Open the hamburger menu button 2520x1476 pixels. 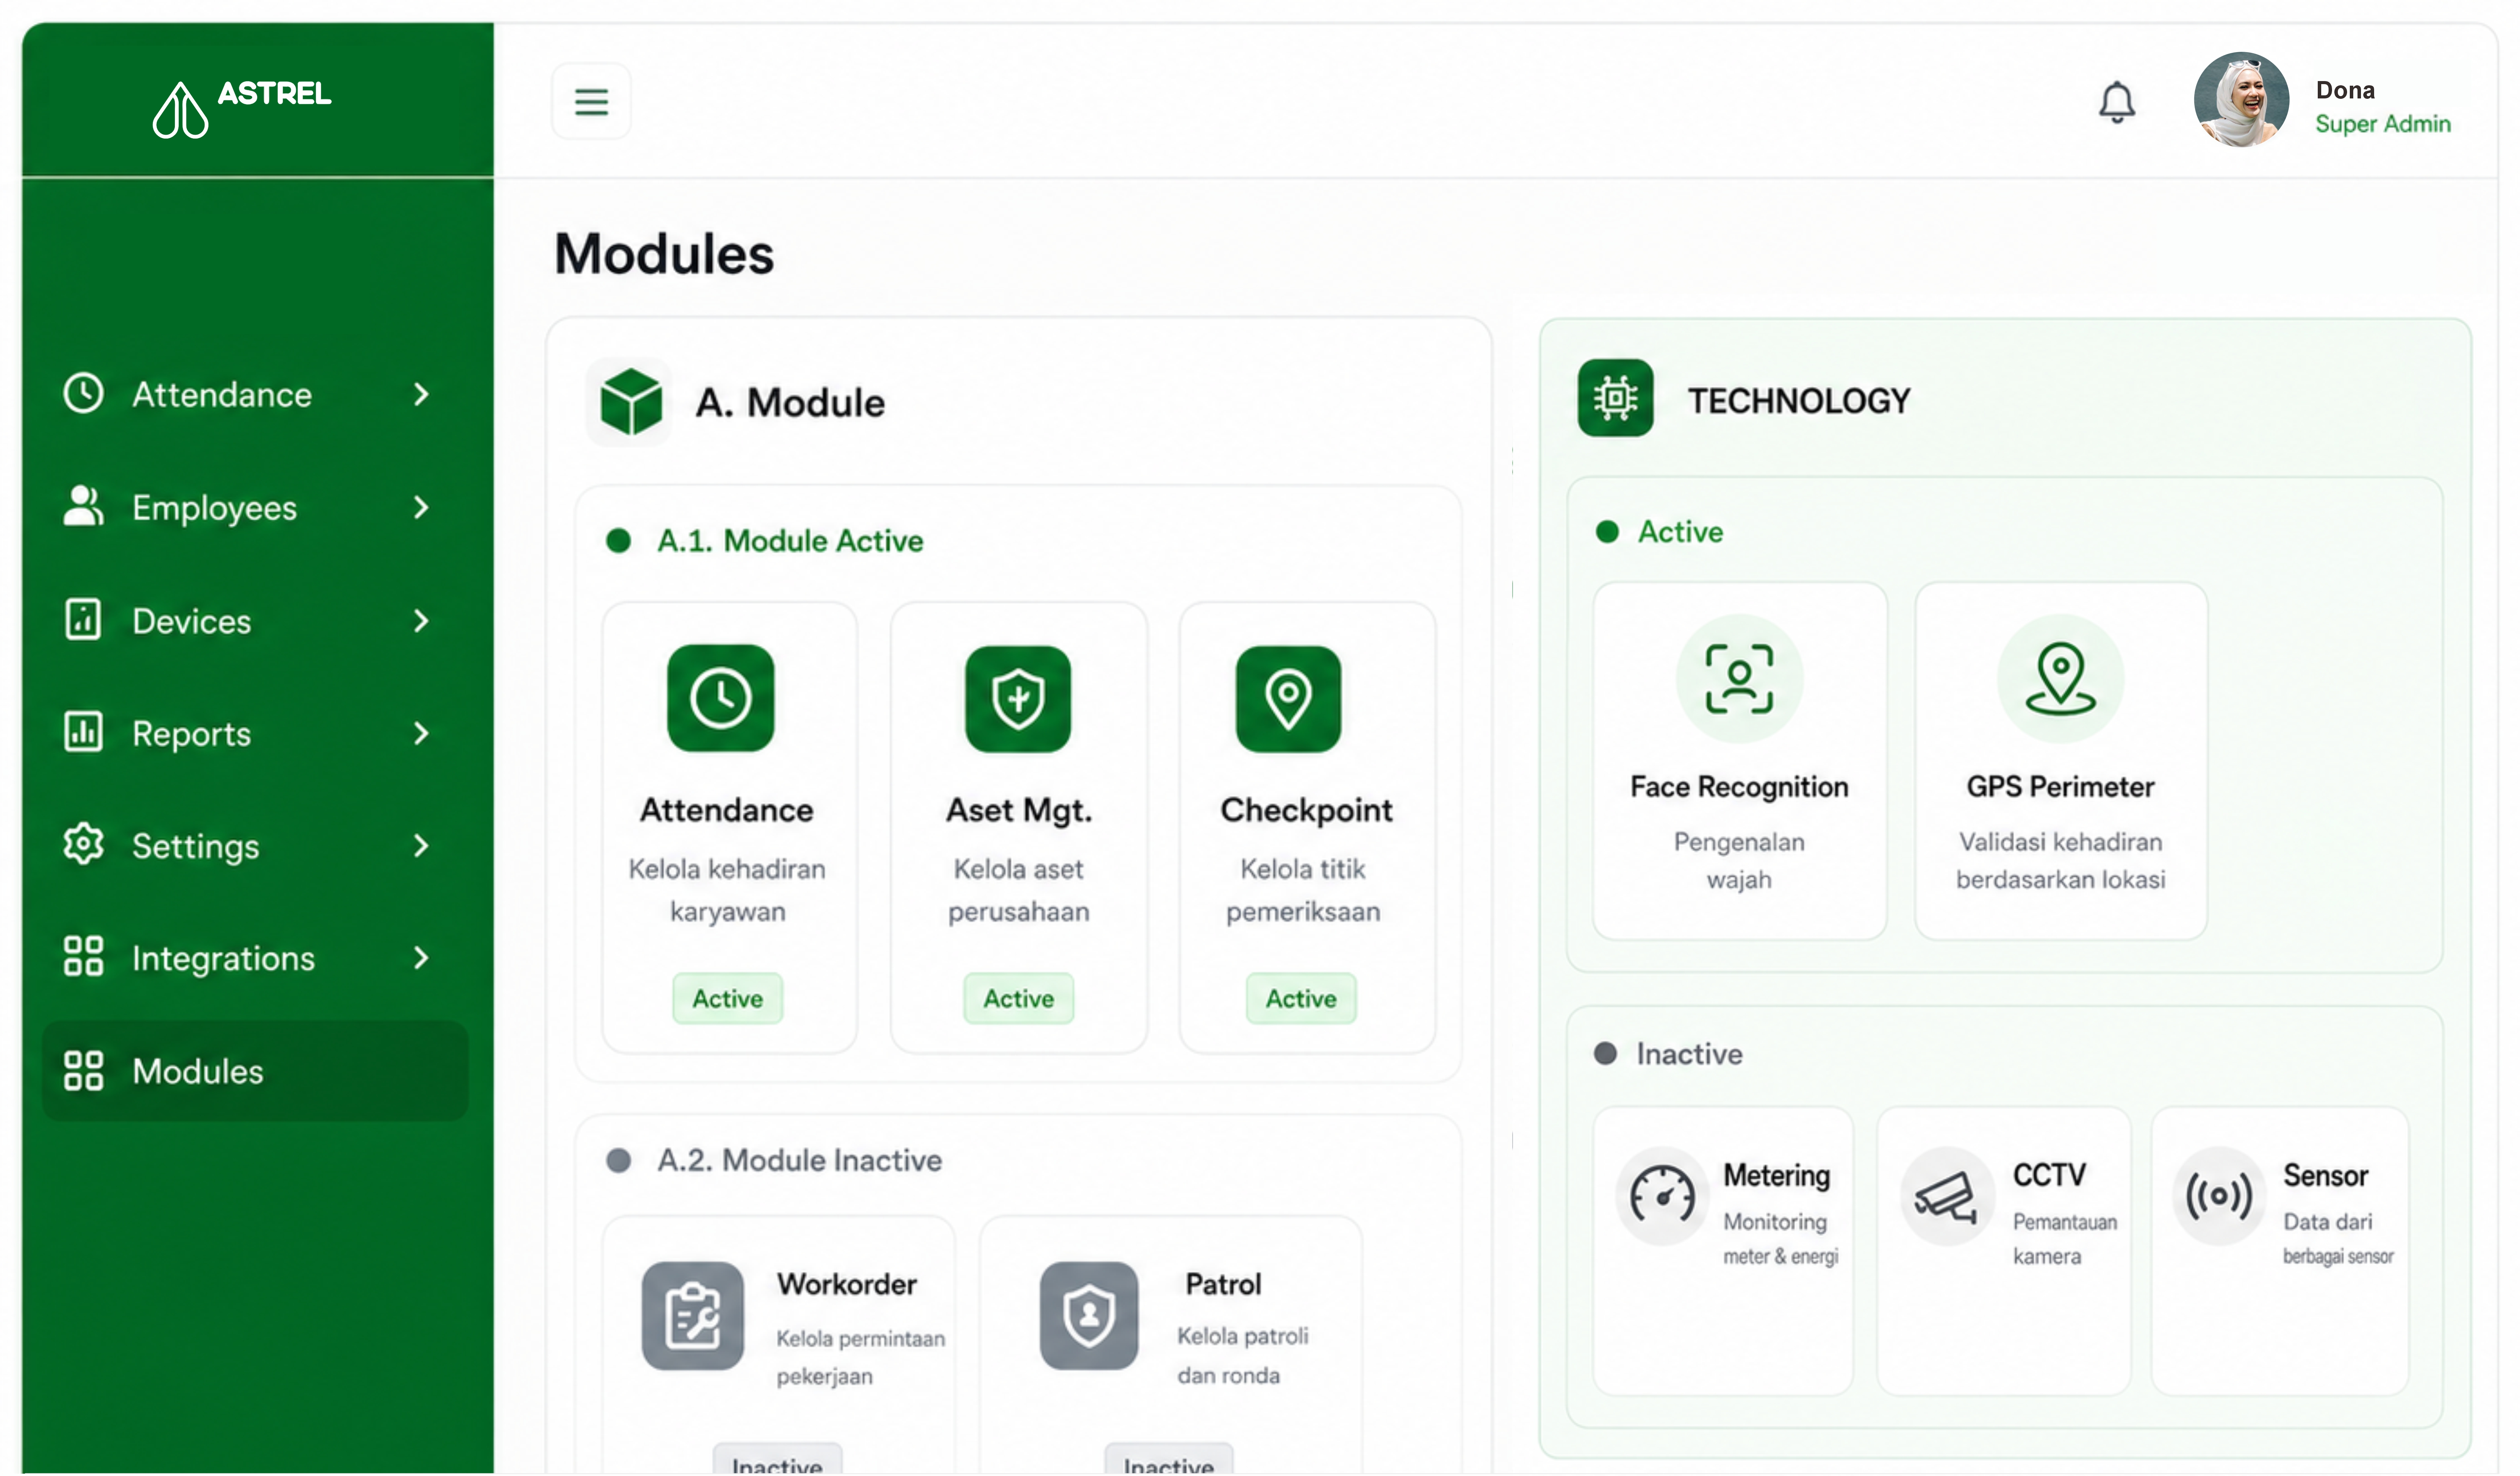(591, 101)
